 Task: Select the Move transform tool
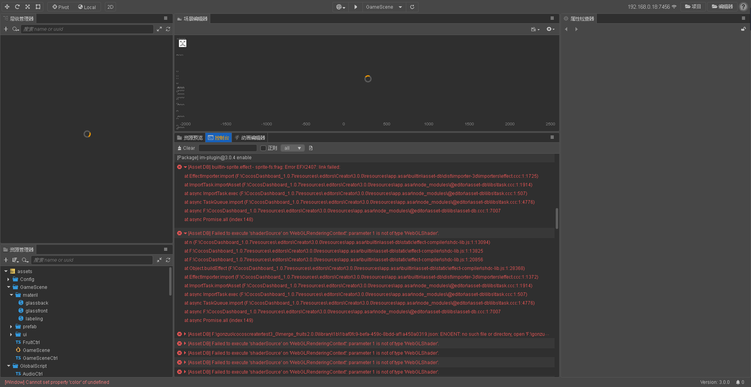click(x=7, y=7)
